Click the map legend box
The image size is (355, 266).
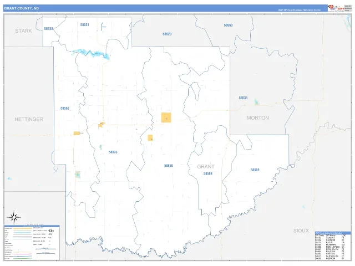tap(32, 243)
